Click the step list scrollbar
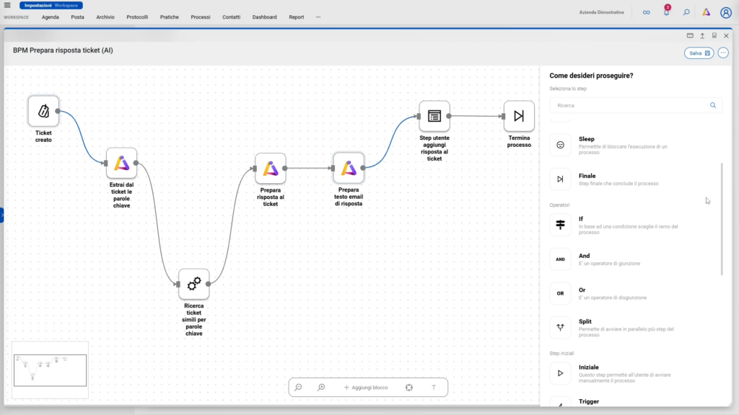 (722, 219)
